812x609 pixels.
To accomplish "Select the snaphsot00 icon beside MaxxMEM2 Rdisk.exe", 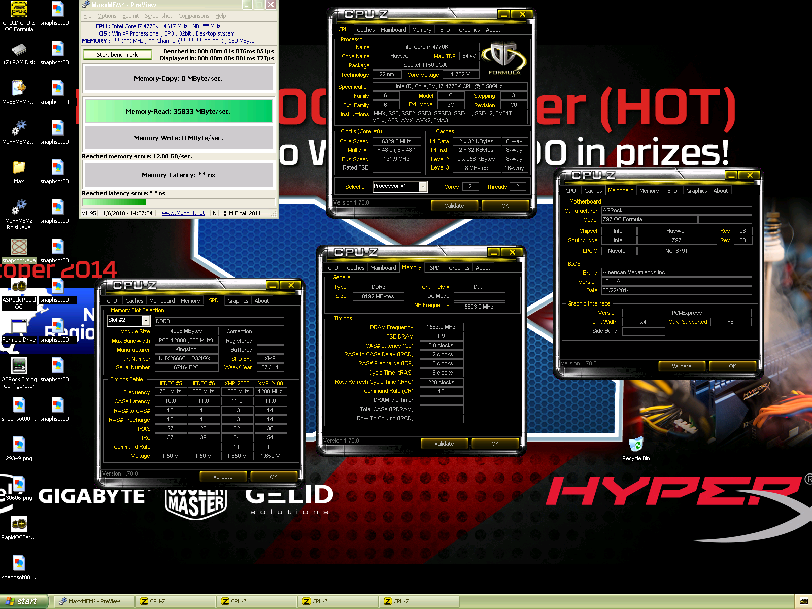I will tap(57, 212).
